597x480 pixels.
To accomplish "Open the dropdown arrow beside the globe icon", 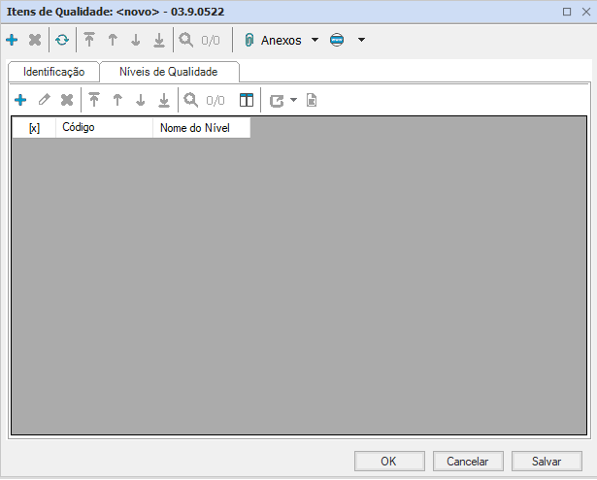I will 361,41.
